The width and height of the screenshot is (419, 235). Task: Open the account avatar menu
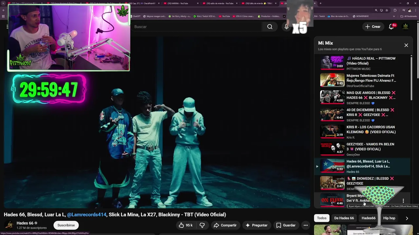(x=406, y=26)
